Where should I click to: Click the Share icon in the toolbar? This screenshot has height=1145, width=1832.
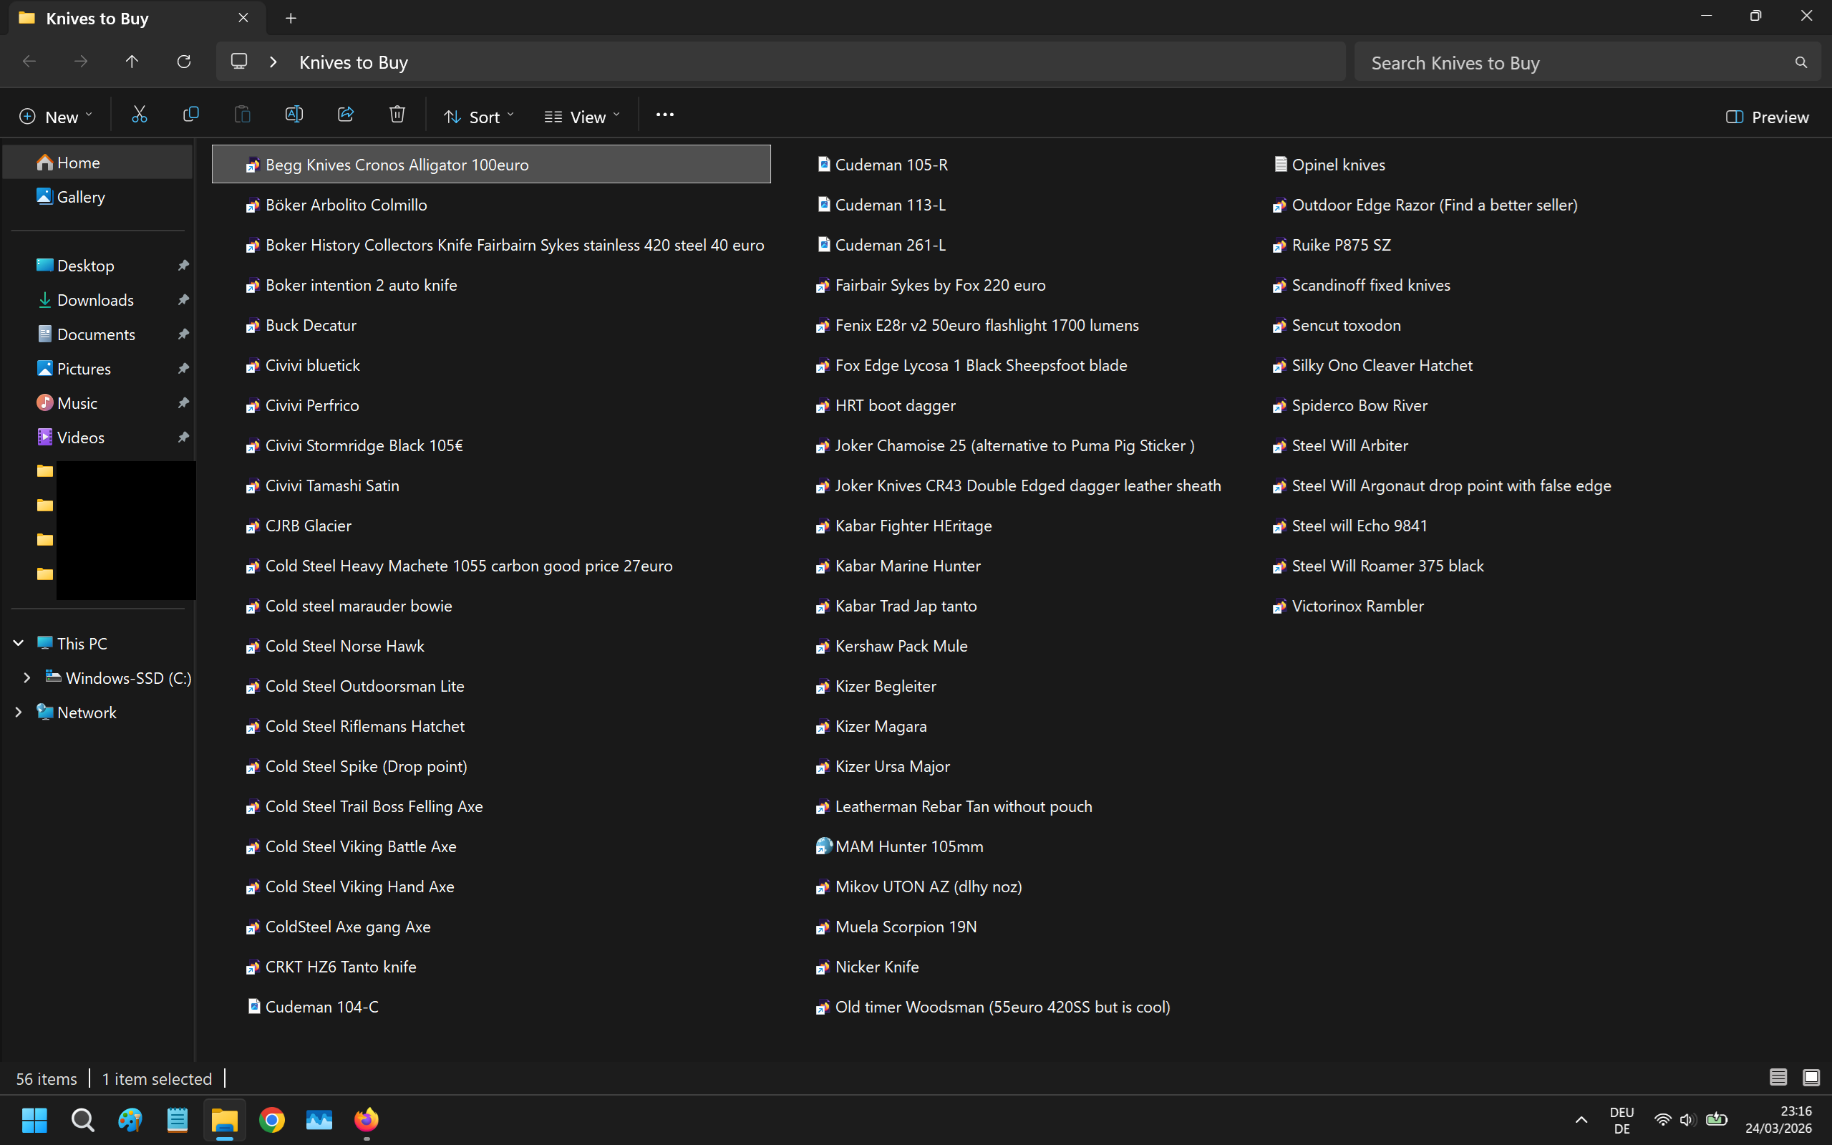tap(346, 115)
